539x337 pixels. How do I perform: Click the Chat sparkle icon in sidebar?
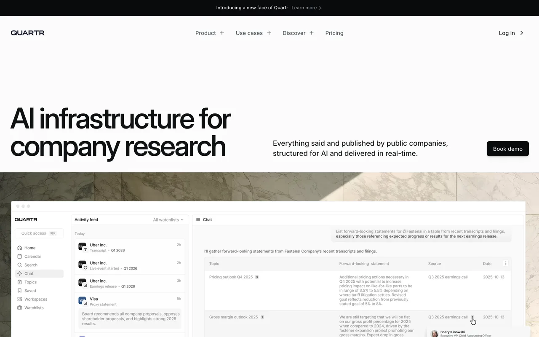click(x=20, y=273)
